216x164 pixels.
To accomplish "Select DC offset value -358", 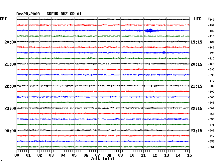I will pyautogui.click(x=211, y=119).
